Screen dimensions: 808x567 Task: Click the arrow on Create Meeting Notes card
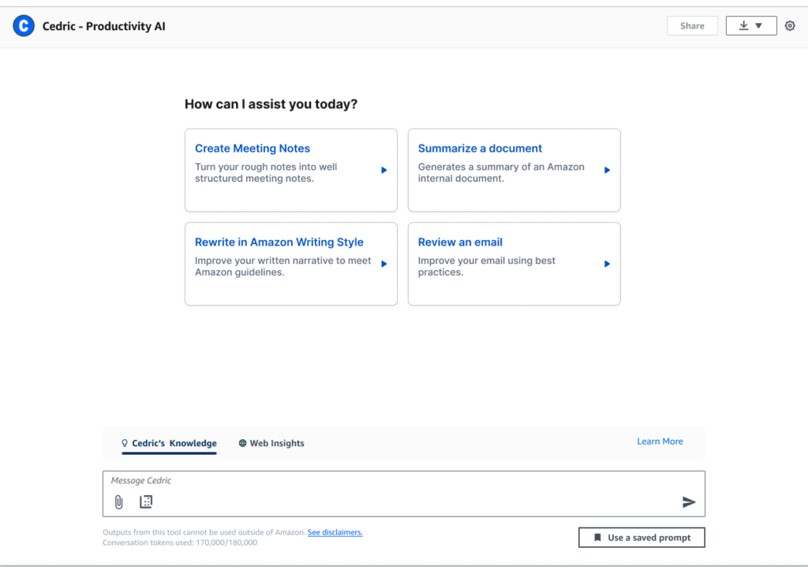coord(384,170)
